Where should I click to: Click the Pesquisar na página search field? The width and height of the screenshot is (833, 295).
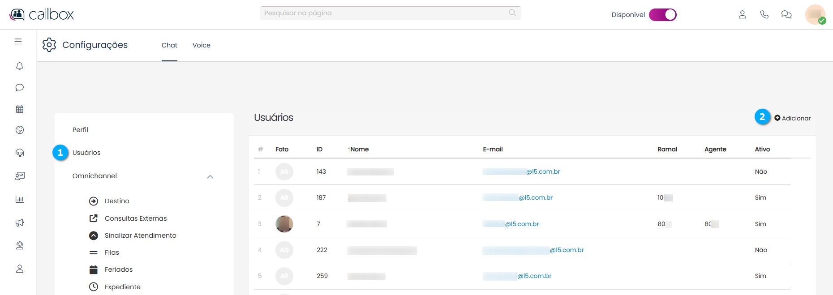pyautogui.click(x=385, y=13)
